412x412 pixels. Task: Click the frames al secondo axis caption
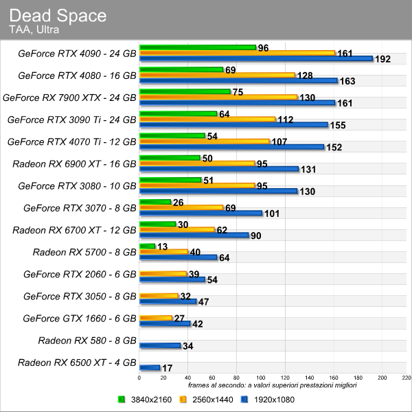273,385
